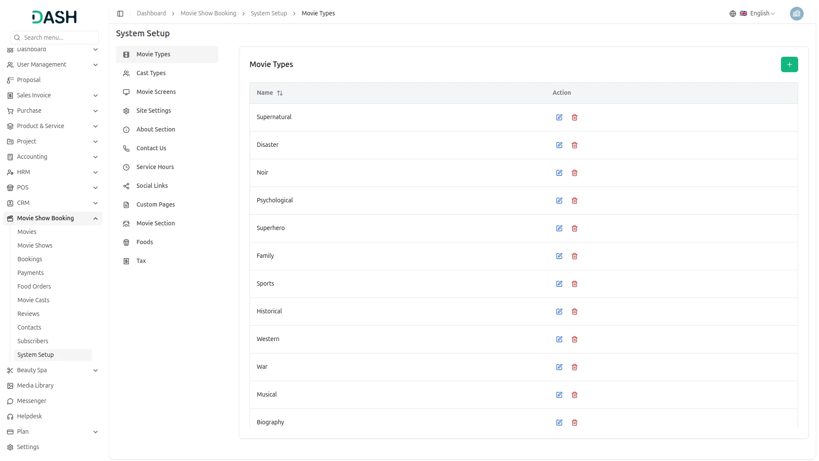The height and width of the screenshot is (461, 819).
Task: Open the Dashboard breadcrumb link
Action: coord(151,13)
